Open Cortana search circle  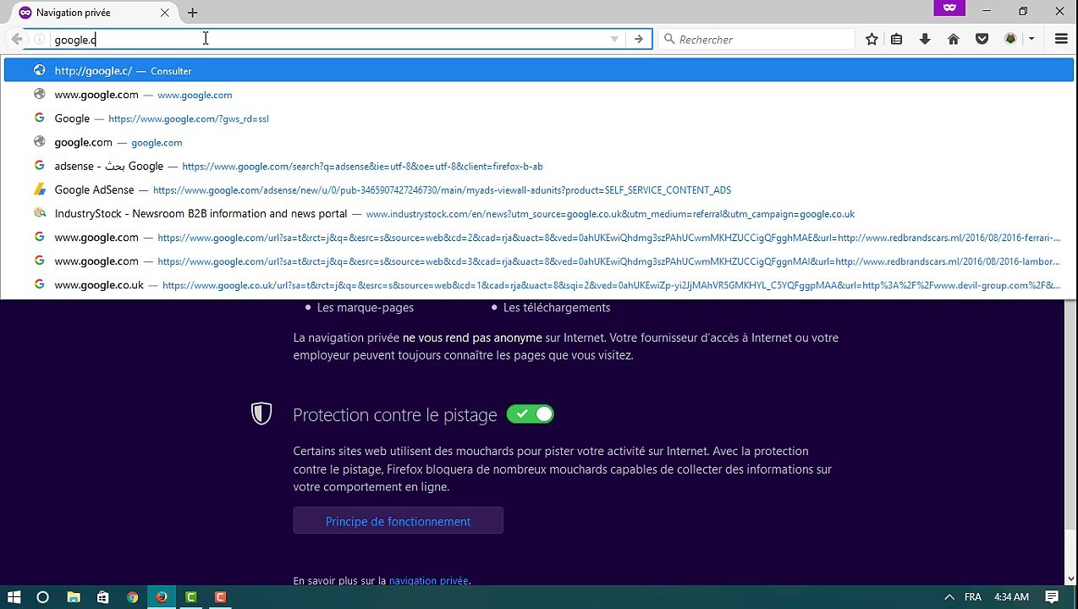click(43, 597)
